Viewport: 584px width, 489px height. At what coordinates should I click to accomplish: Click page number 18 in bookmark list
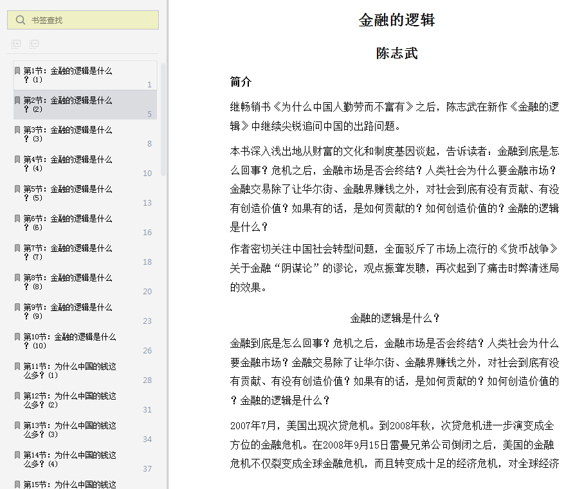(x=147, y=262)
